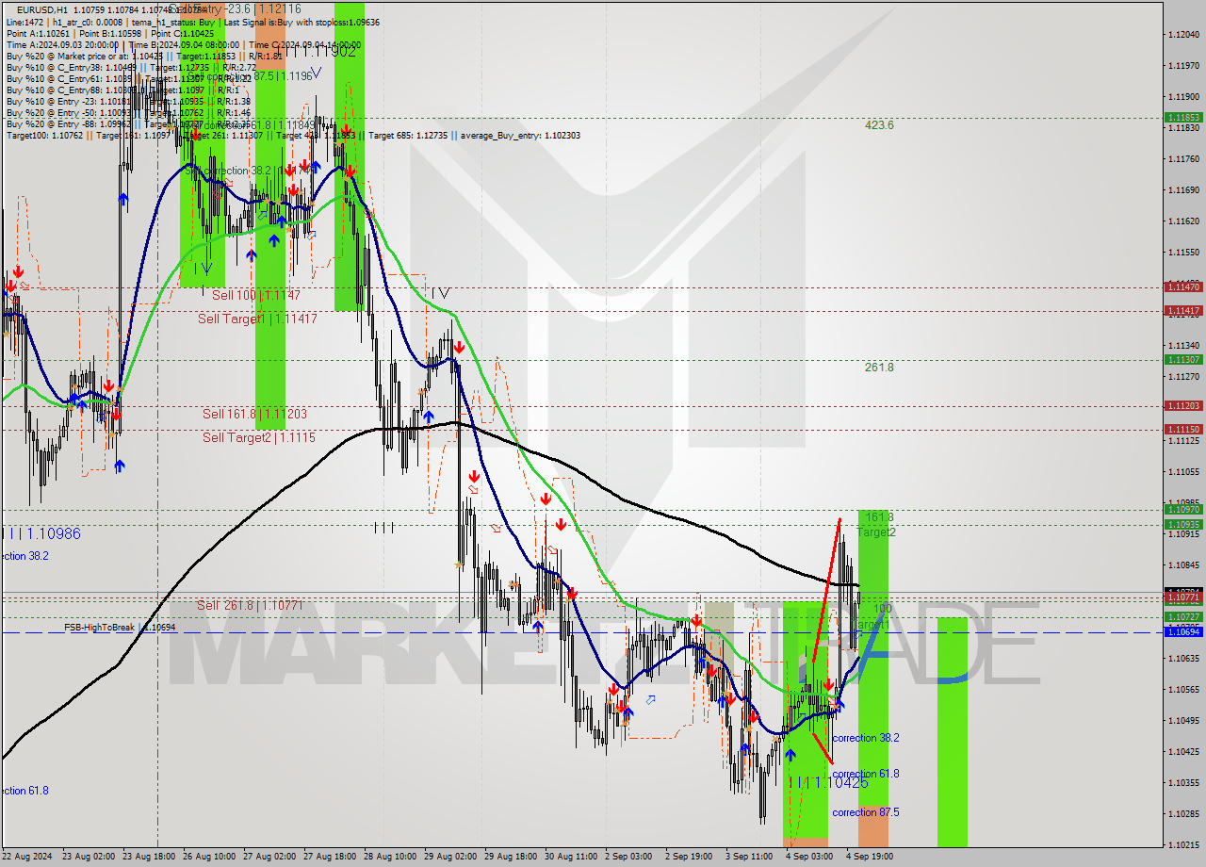1206x867 pixels.
Task: Click the '4 Sep 19:00' time label
Action: tap(870, 857)
